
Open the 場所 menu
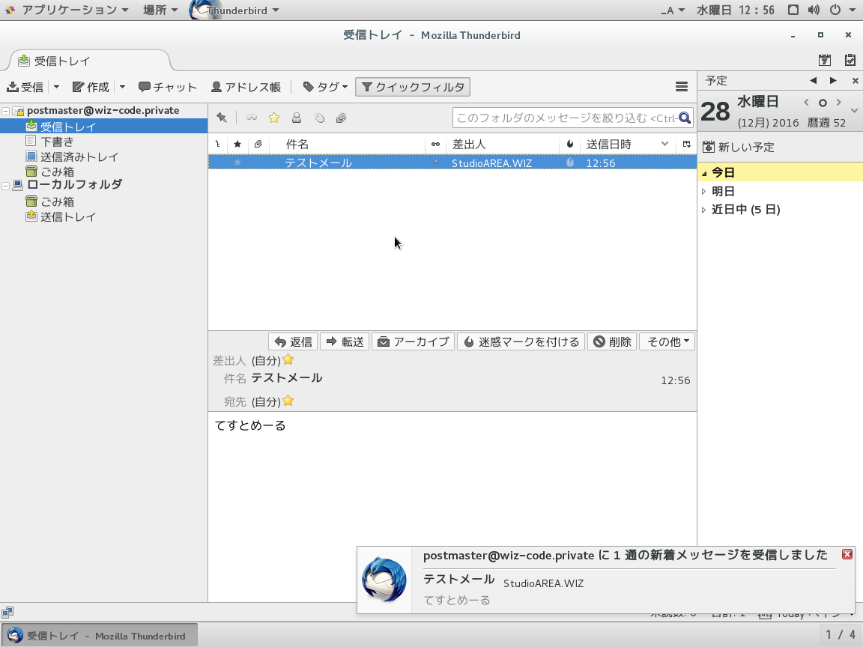[160, 10]
